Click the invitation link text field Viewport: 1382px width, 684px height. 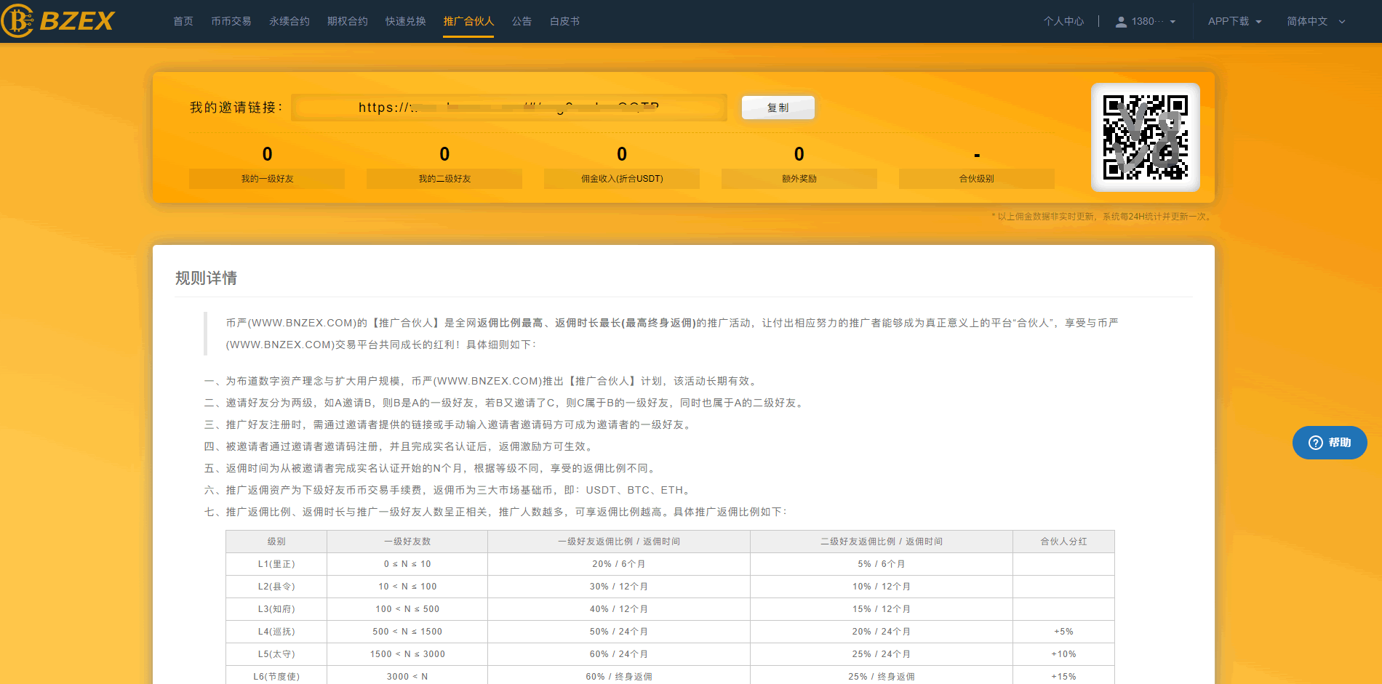coord(509,108)
